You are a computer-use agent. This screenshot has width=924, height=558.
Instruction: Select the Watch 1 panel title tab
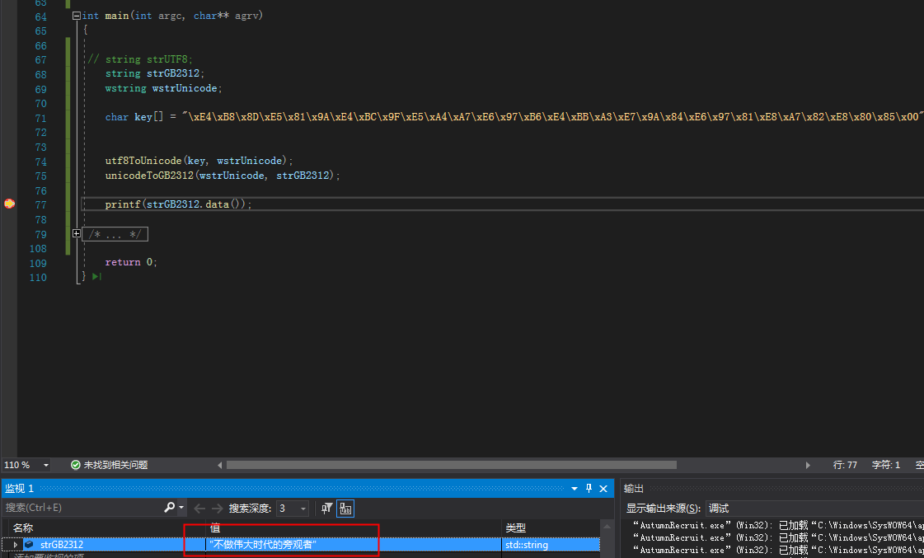[20, 489]
